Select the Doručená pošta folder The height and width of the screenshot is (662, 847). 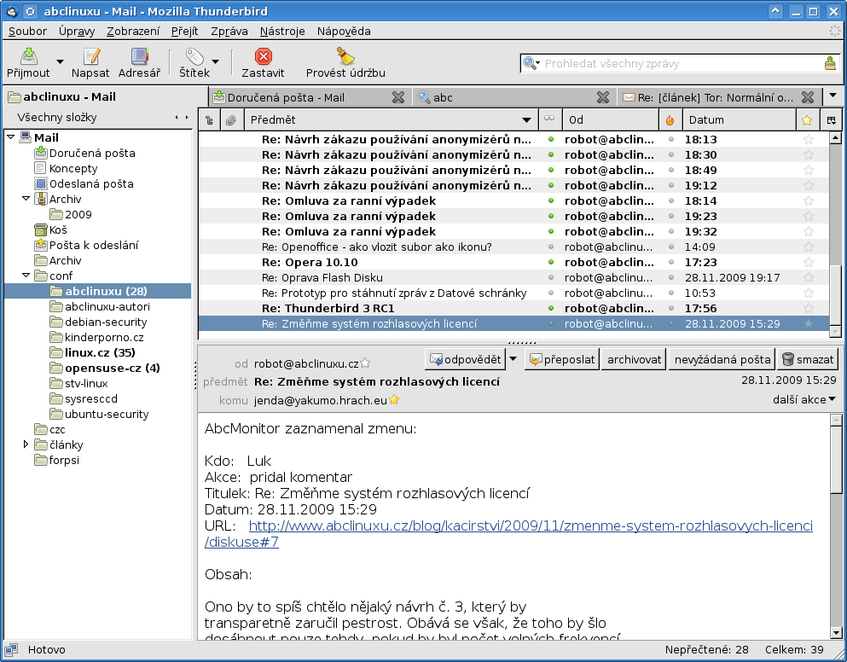[92, 154]
